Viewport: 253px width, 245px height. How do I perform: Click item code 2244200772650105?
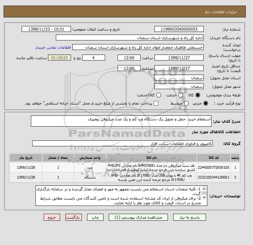click(x=214, y=167)
